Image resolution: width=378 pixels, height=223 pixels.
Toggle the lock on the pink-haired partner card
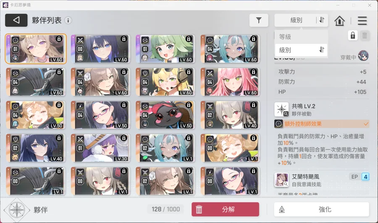254,72
